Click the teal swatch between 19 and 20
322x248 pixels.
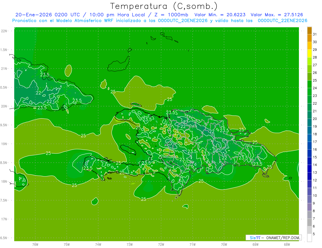click(x=309, y=123)
